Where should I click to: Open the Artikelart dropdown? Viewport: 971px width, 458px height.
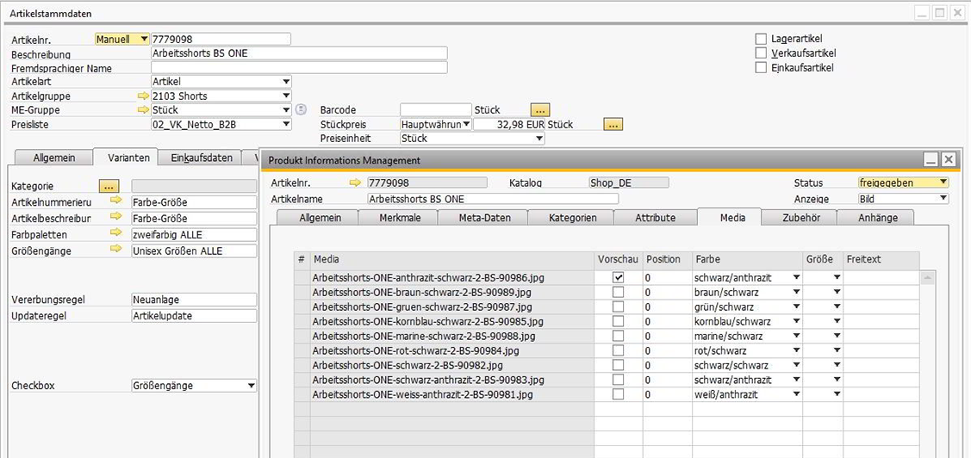[286, 81]
